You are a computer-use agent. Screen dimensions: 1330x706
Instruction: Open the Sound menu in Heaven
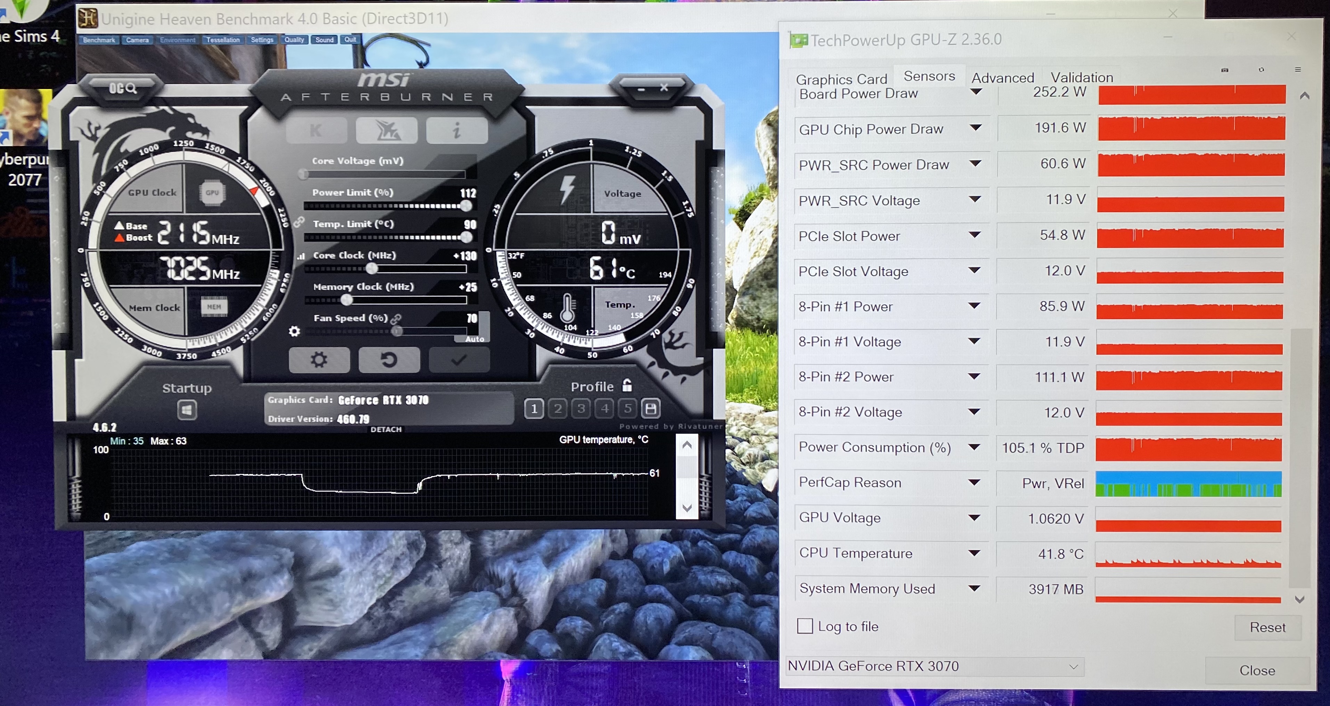(x=324, y=40)
